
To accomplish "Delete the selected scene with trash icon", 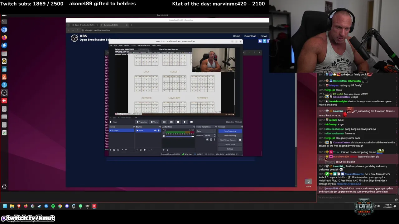I will point(114,150).
